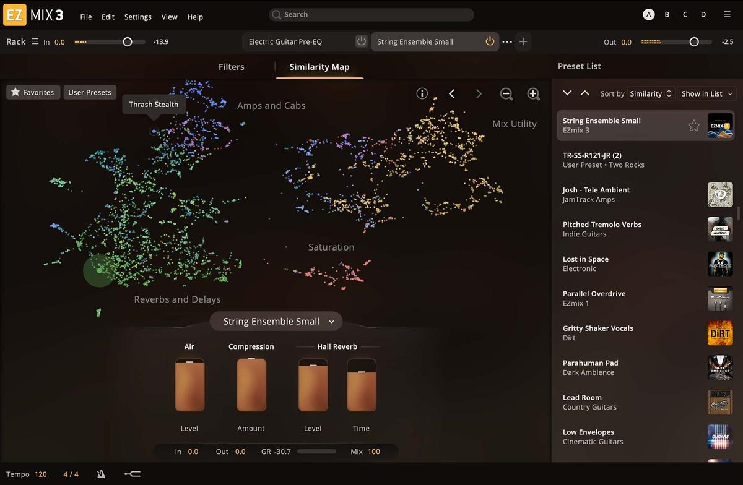Click the Favorites button
This screenshot has height=485, width=743.
click(33, 92)
